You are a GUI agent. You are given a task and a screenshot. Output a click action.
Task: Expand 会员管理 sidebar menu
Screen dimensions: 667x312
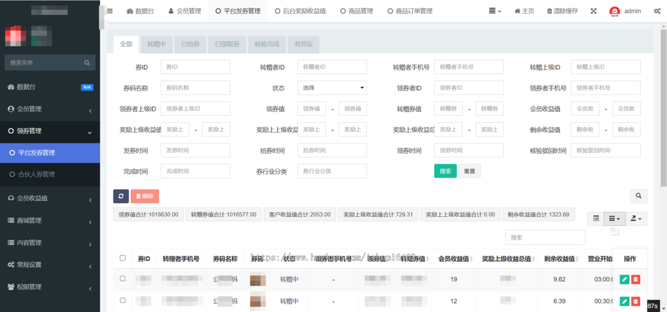(50, 109)
